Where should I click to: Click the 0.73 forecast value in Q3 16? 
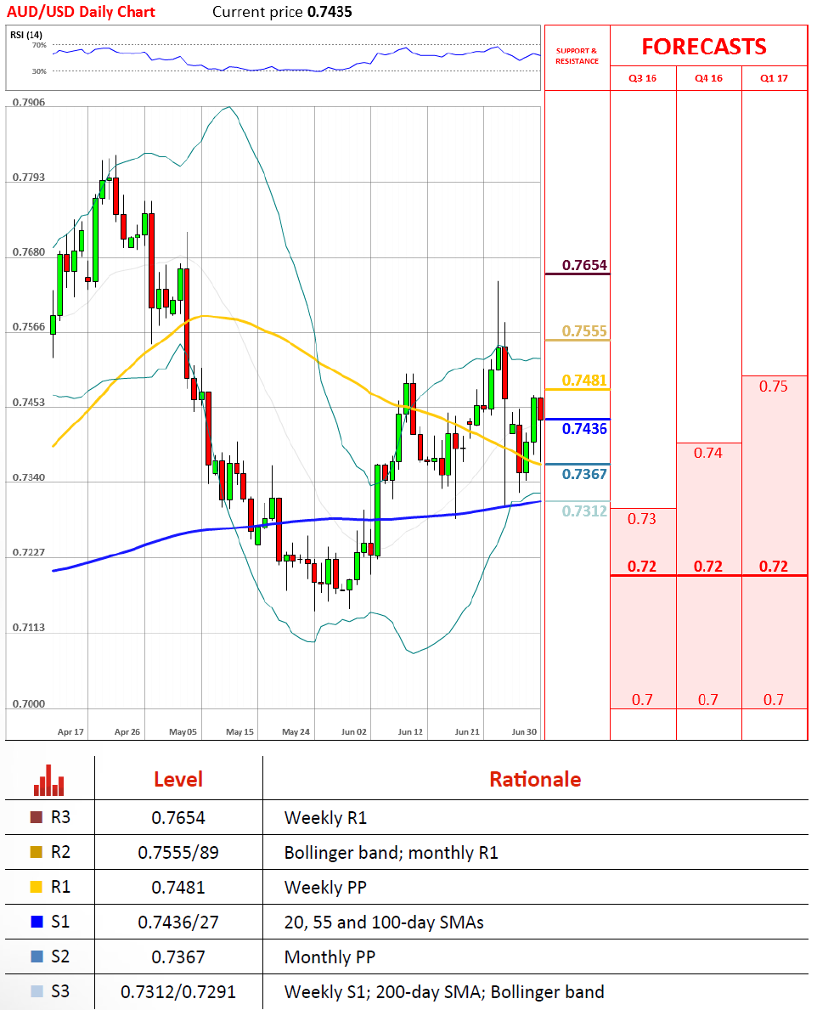coord(642,518)
